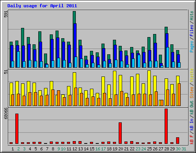196x153 pixels.
Task: Click green day label '17' on the x-axis
Action: click(103, 149)
